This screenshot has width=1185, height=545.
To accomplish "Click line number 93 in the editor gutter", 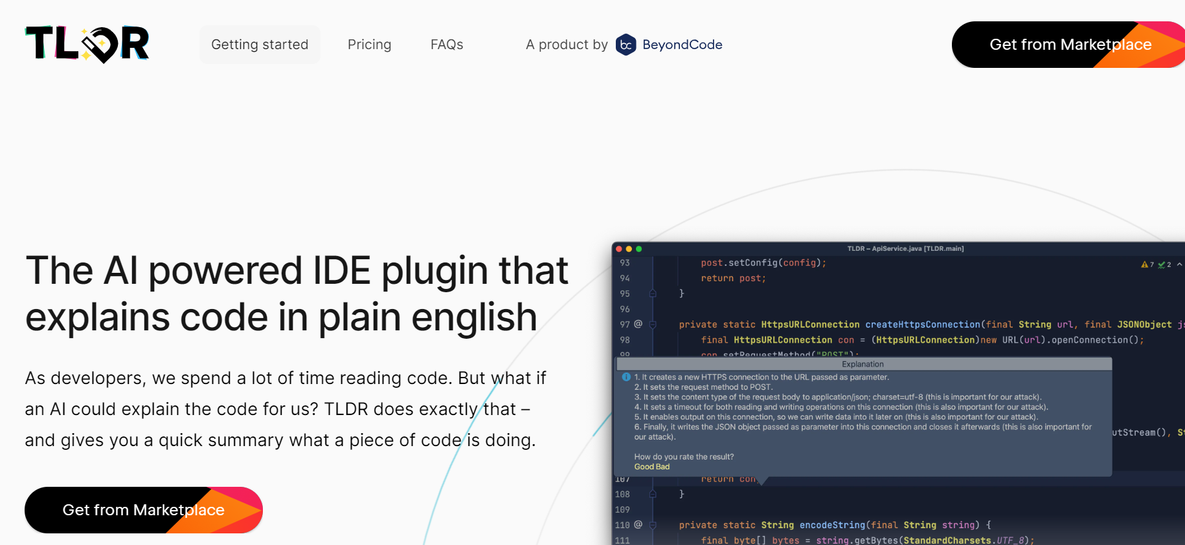I will (x=625, y=263).
